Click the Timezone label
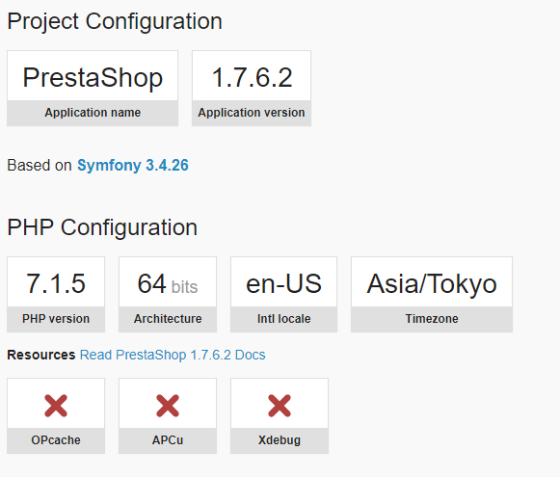The height and width of the screenshot is (477, 560). [432, 318]
